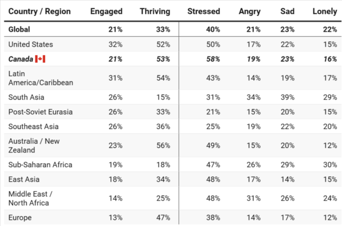Select the Latin America/Caribbean row label

pos(40,78)
